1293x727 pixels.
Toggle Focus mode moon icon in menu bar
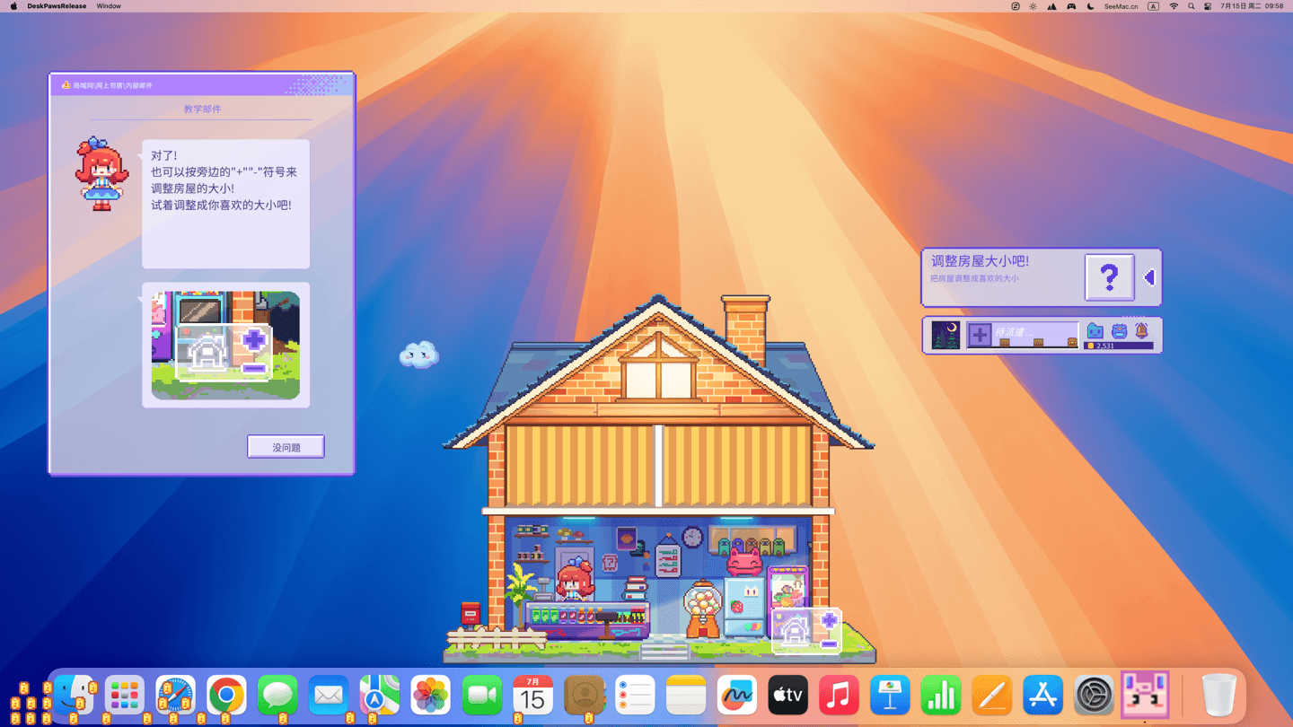click(1090, 6)
